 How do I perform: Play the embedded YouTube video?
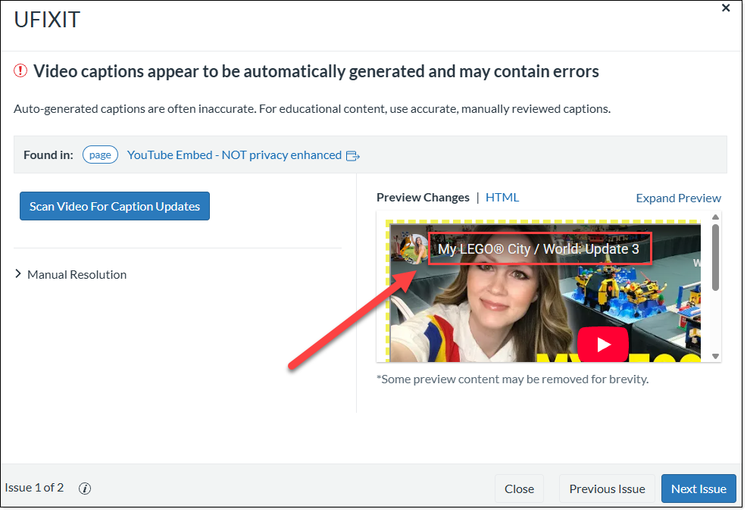click(602, 345)
